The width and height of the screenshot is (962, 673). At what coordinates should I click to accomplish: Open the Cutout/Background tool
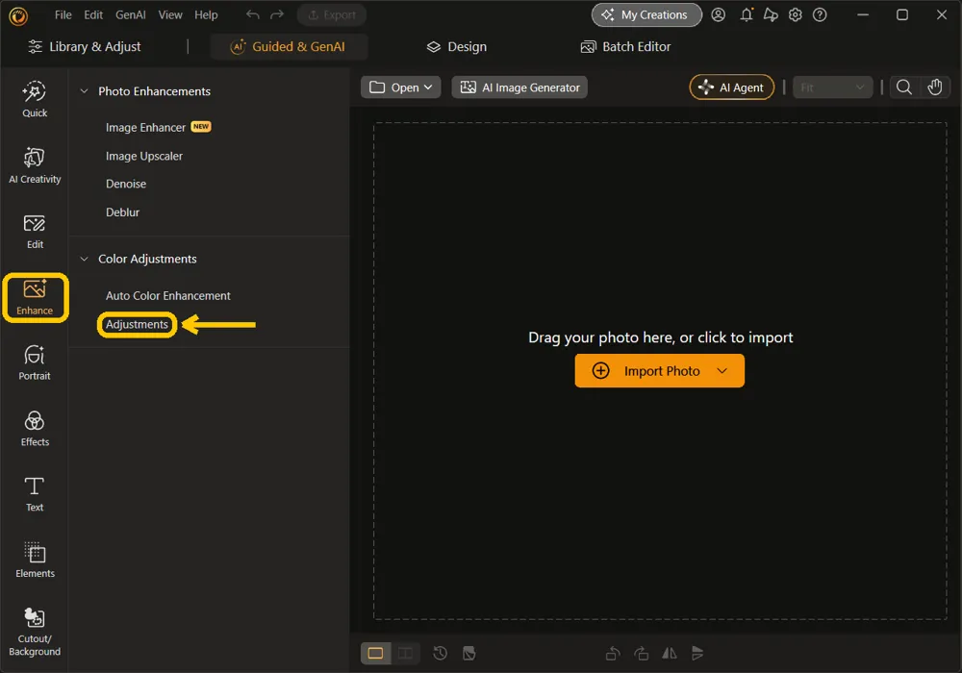pyautogui.click(x=35, y=632)
